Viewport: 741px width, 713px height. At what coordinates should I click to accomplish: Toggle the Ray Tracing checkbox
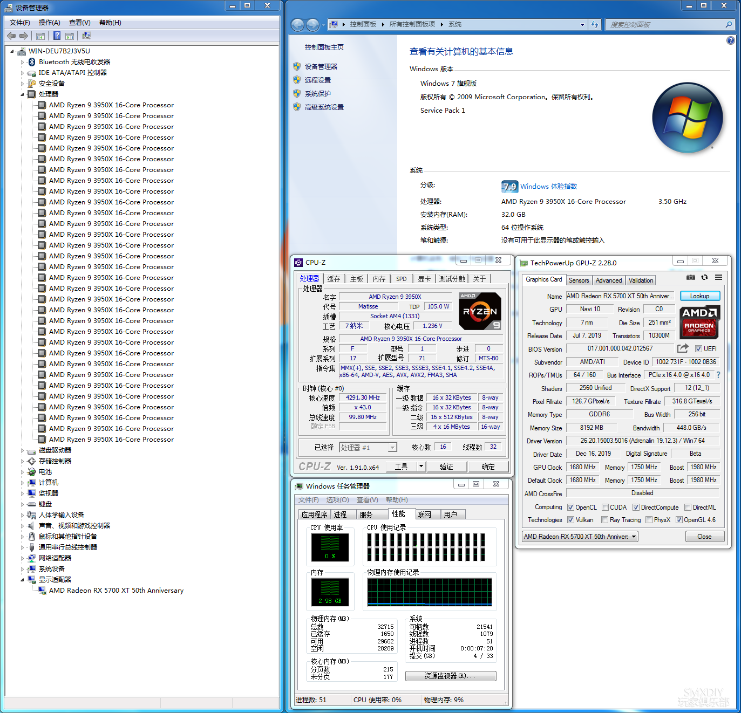[x=604, y=520]
